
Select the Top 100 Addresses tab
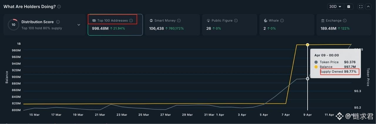115,25
